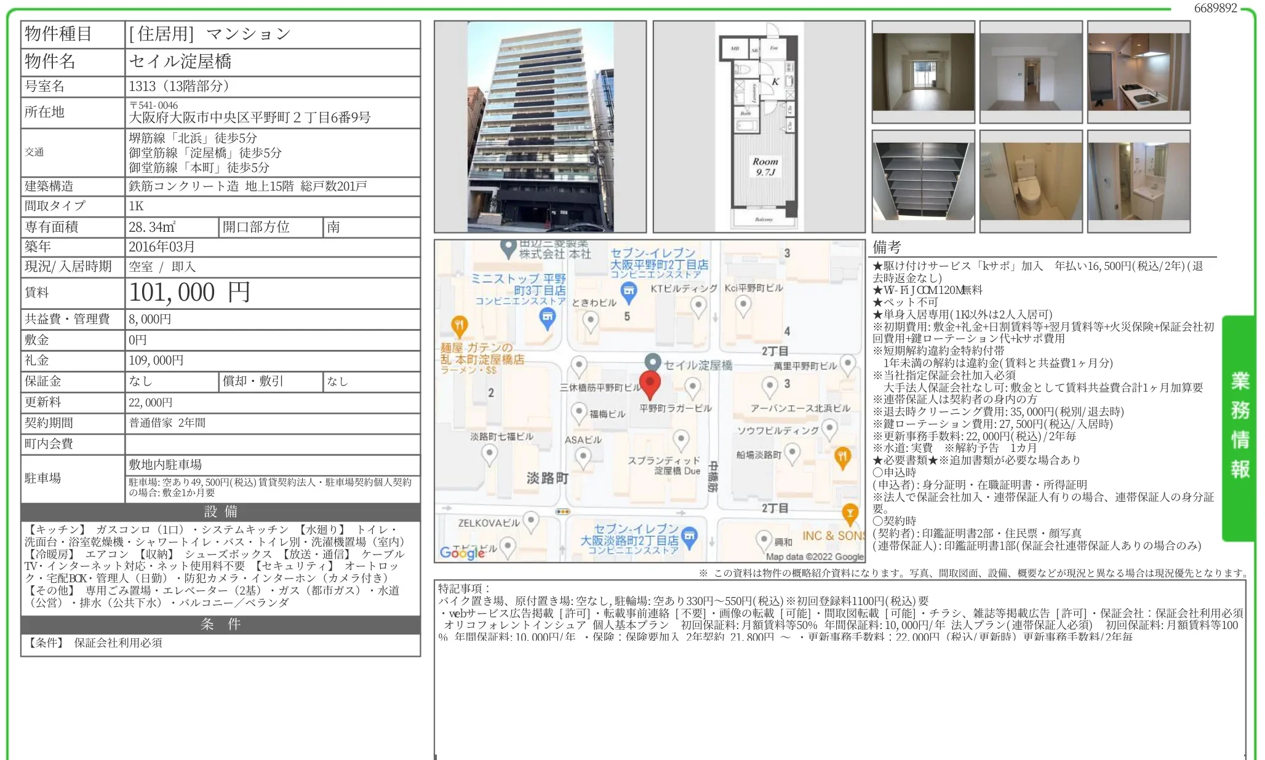Screen dimensions: 1265x760
Task: Click the Hiranomachi Lugar Building map marker
Action: coord(692,387)
